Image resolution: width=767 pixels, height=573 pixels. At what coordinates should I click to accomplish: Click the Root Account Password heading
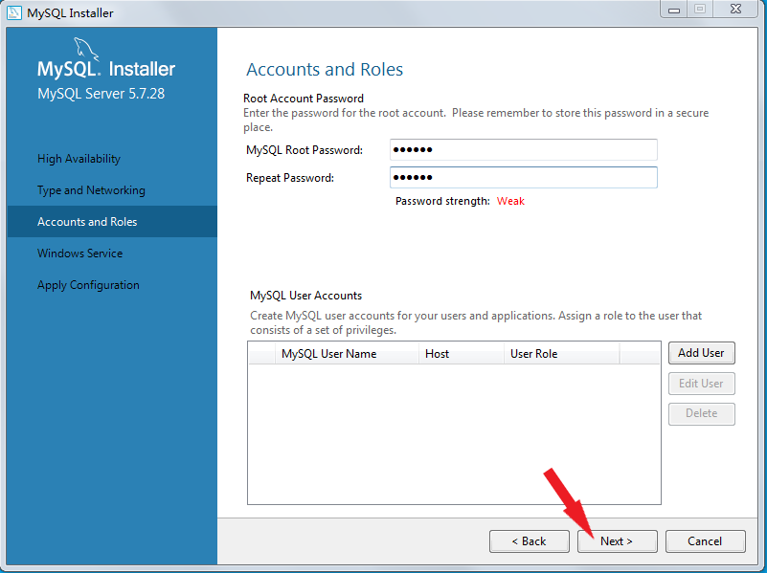304,99
